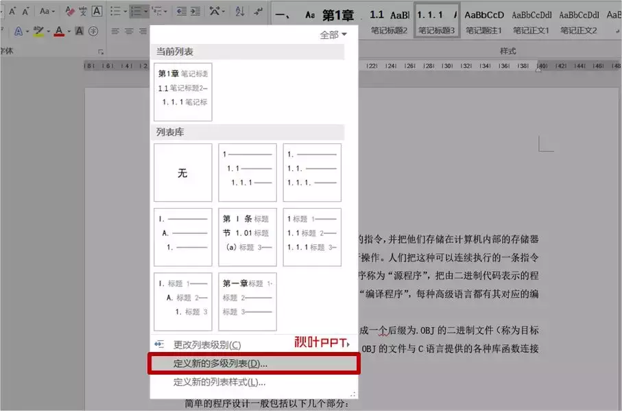Click the 当前列表 section header

248,51
